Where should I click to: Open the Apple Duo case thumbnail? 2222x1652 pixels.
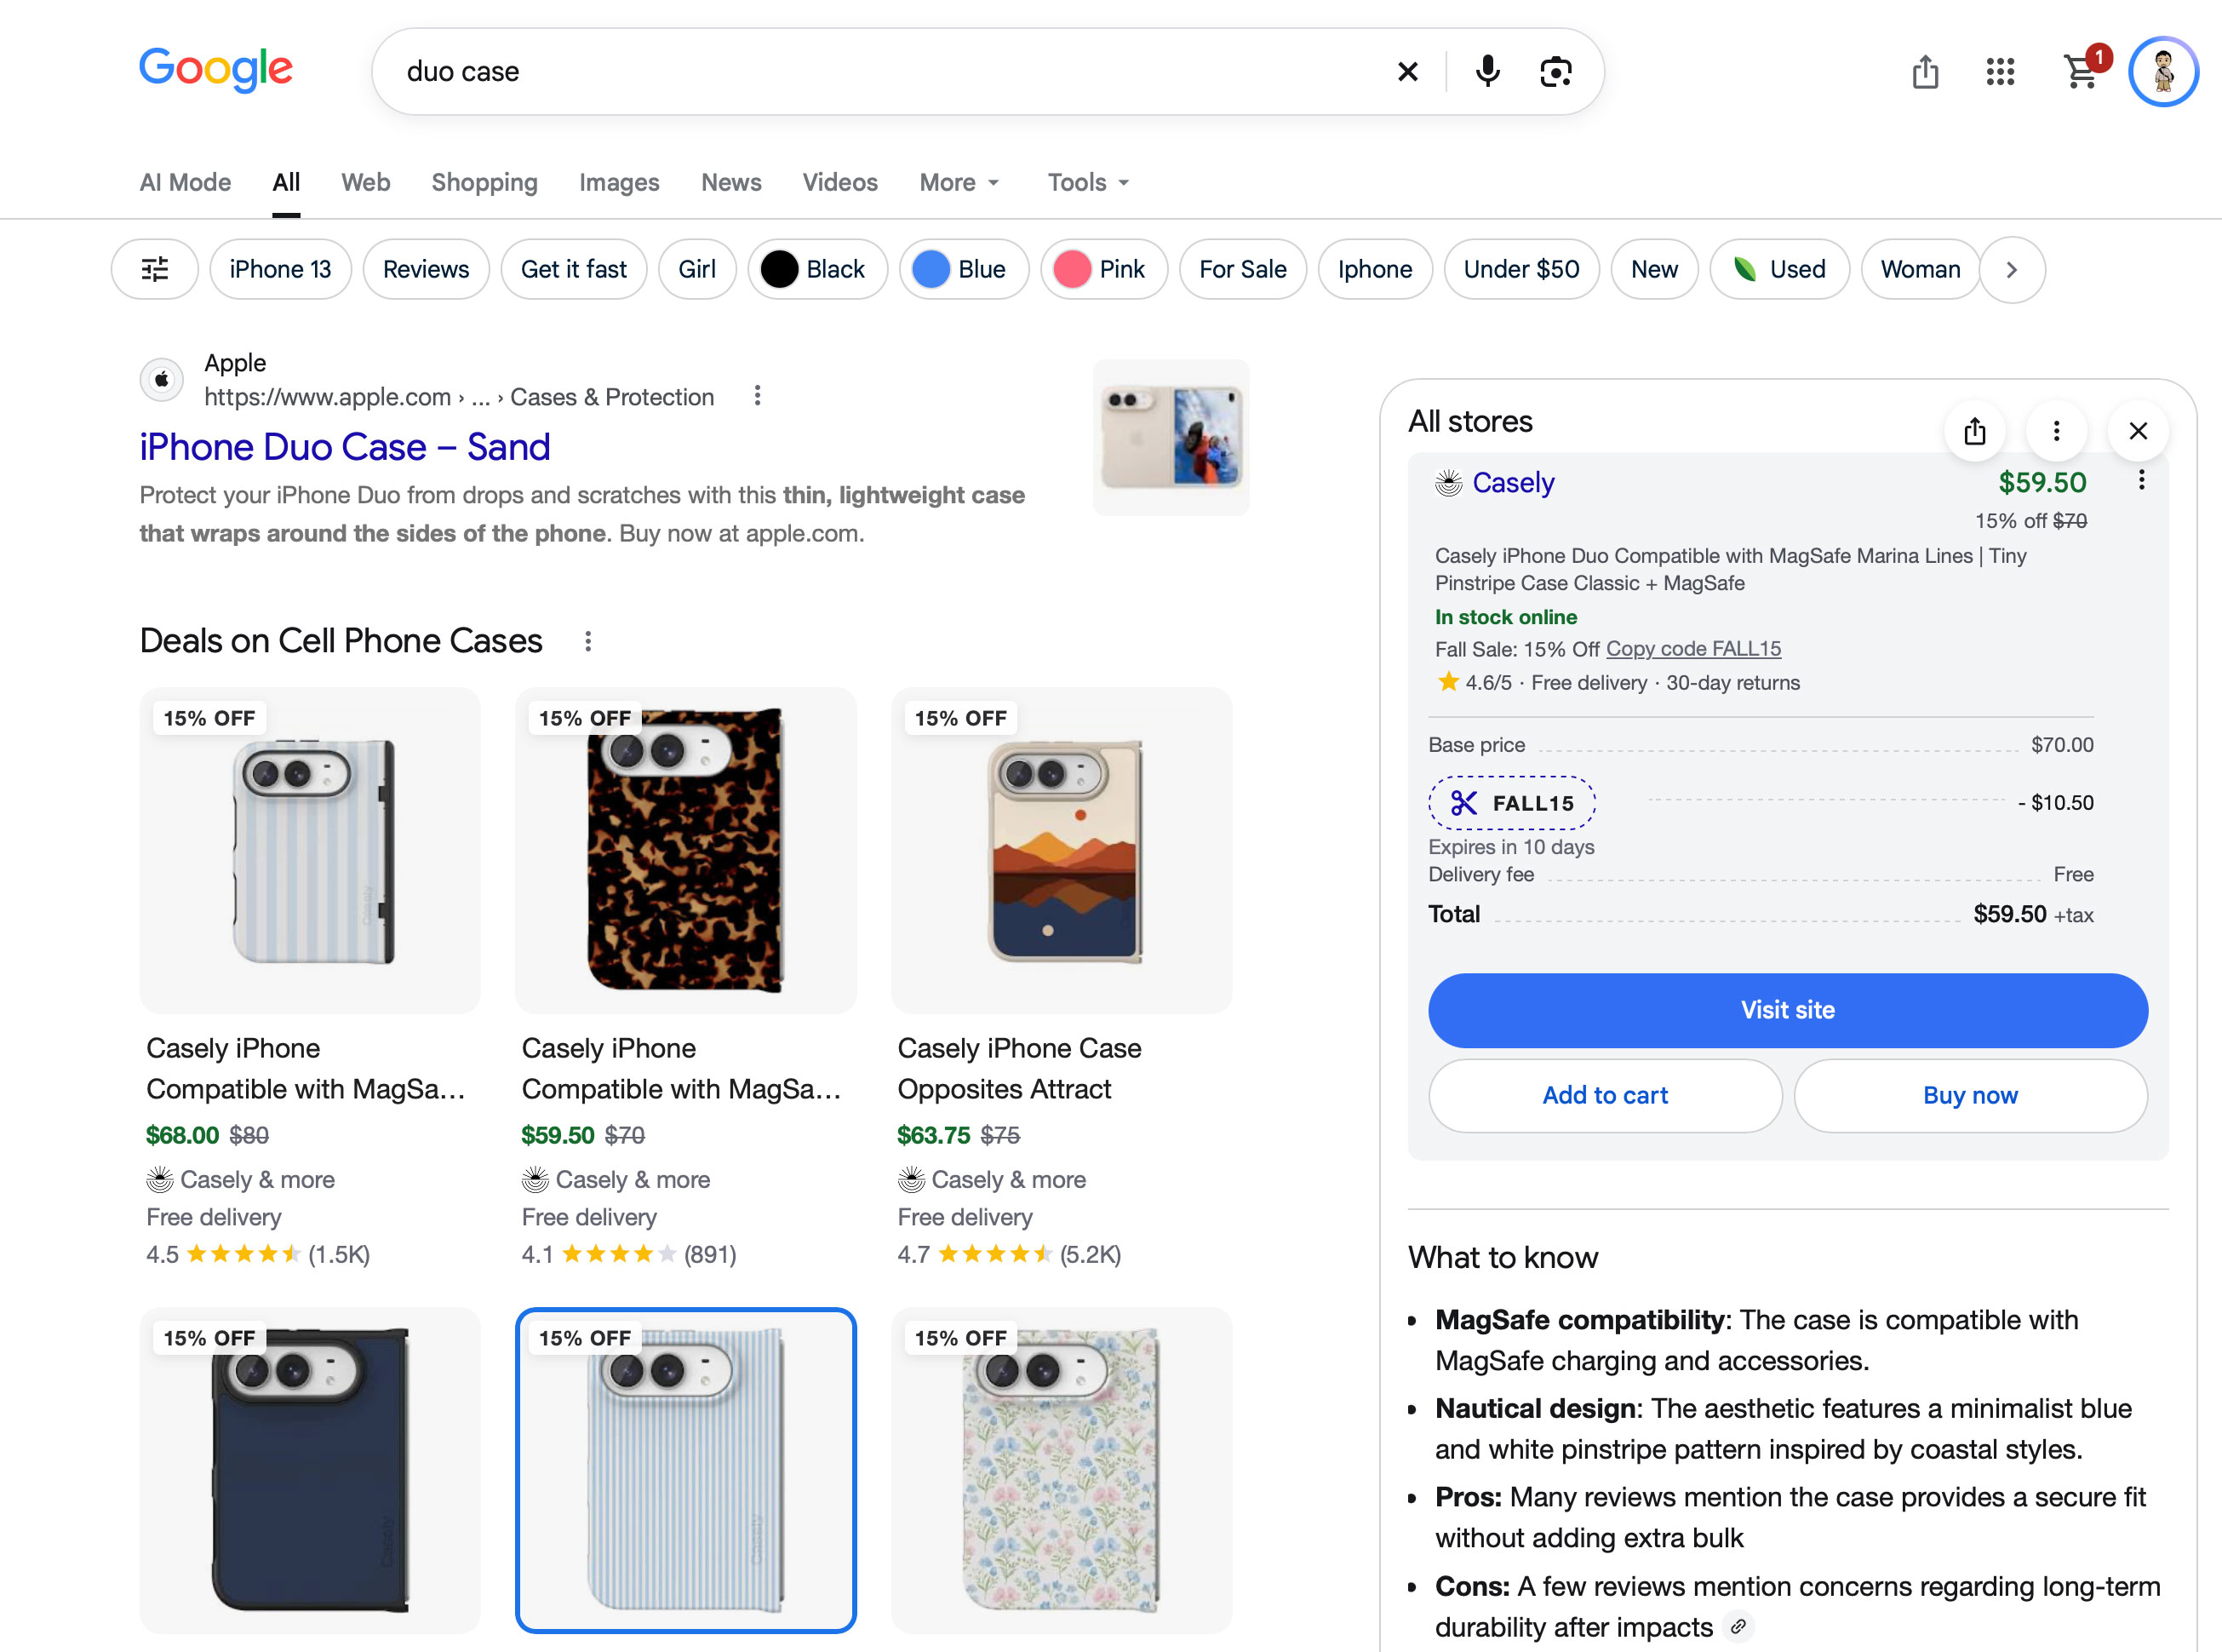click(x=1171, y=437)
